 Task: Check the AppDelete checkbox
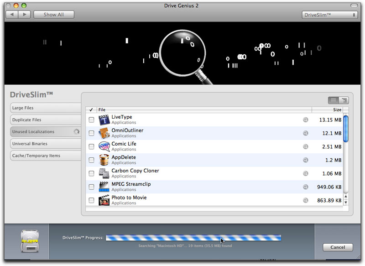click(91, 160)
